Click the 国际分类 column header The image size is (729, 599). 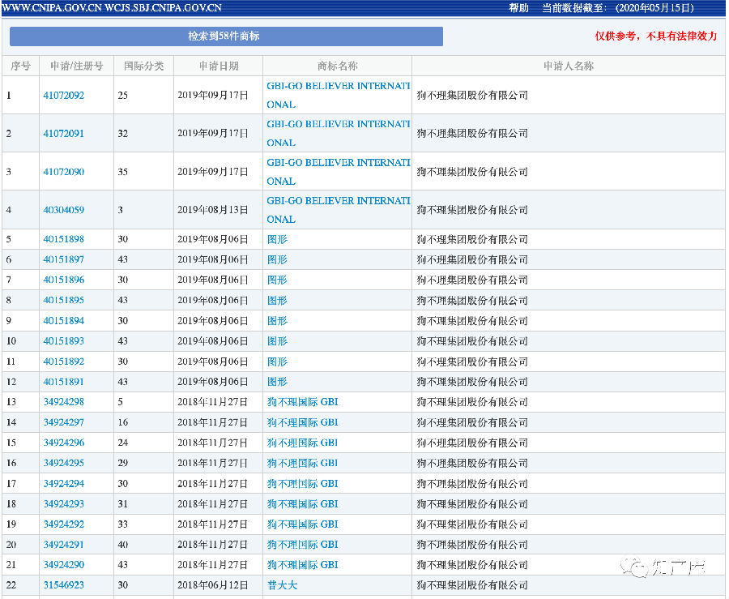tap(143, 66)
